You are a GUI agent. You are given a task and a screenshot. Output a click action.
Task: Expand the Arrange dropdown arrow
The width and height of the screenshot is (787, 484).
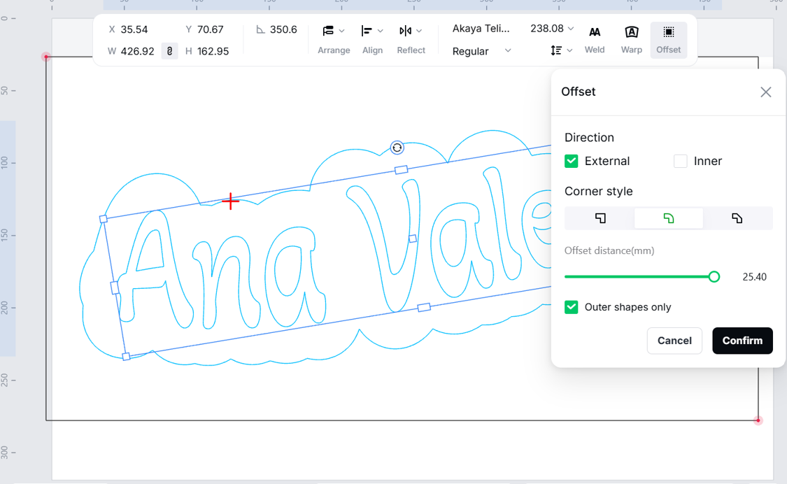[x=342, y=31]
